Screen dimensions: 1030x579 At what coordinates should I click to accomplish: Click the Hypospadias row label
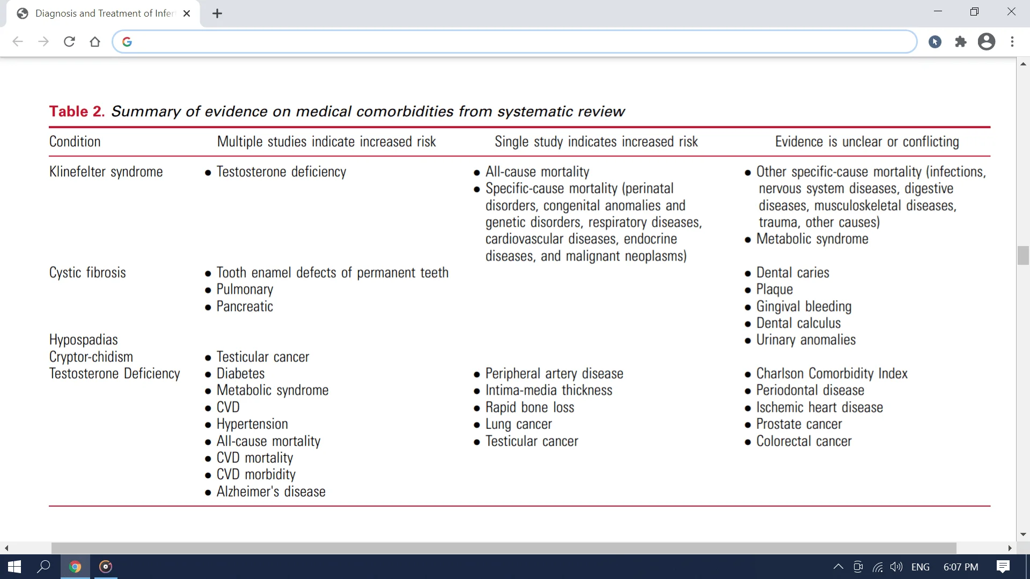pyautogui.click(x=83, y=340)
